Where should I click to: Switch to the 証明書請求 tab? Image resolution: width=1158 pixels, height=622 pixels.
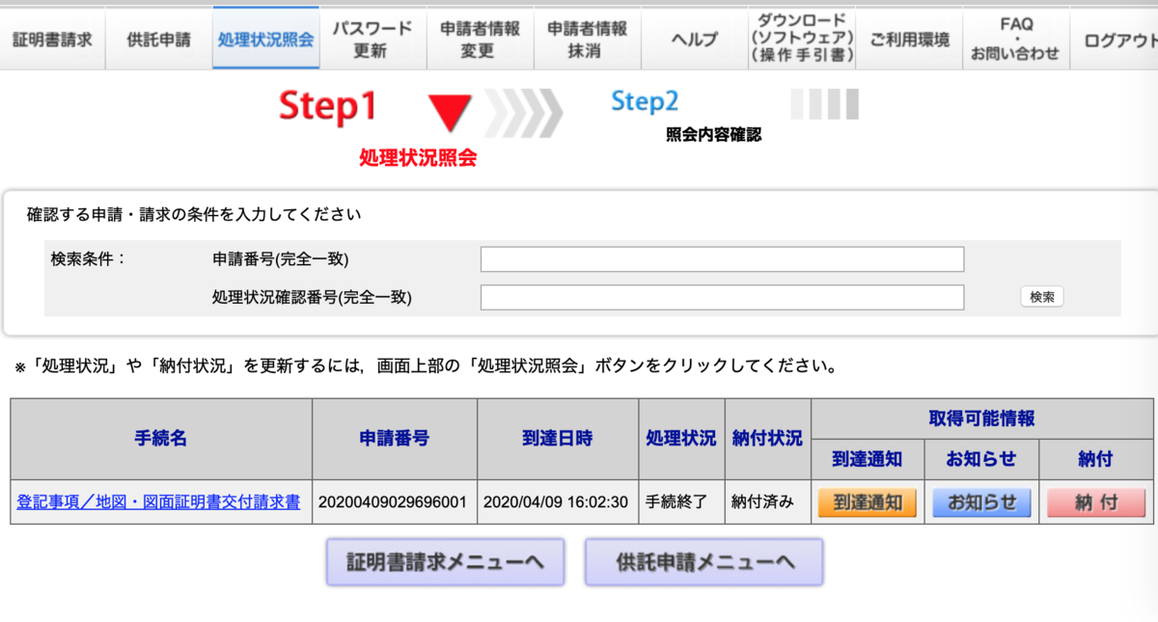coord(52,38)
